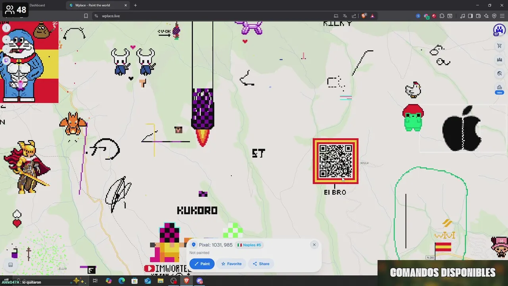Open Copilot icon in the taskbar
This screenshot has height=286, width=508.
pos(108,281)
